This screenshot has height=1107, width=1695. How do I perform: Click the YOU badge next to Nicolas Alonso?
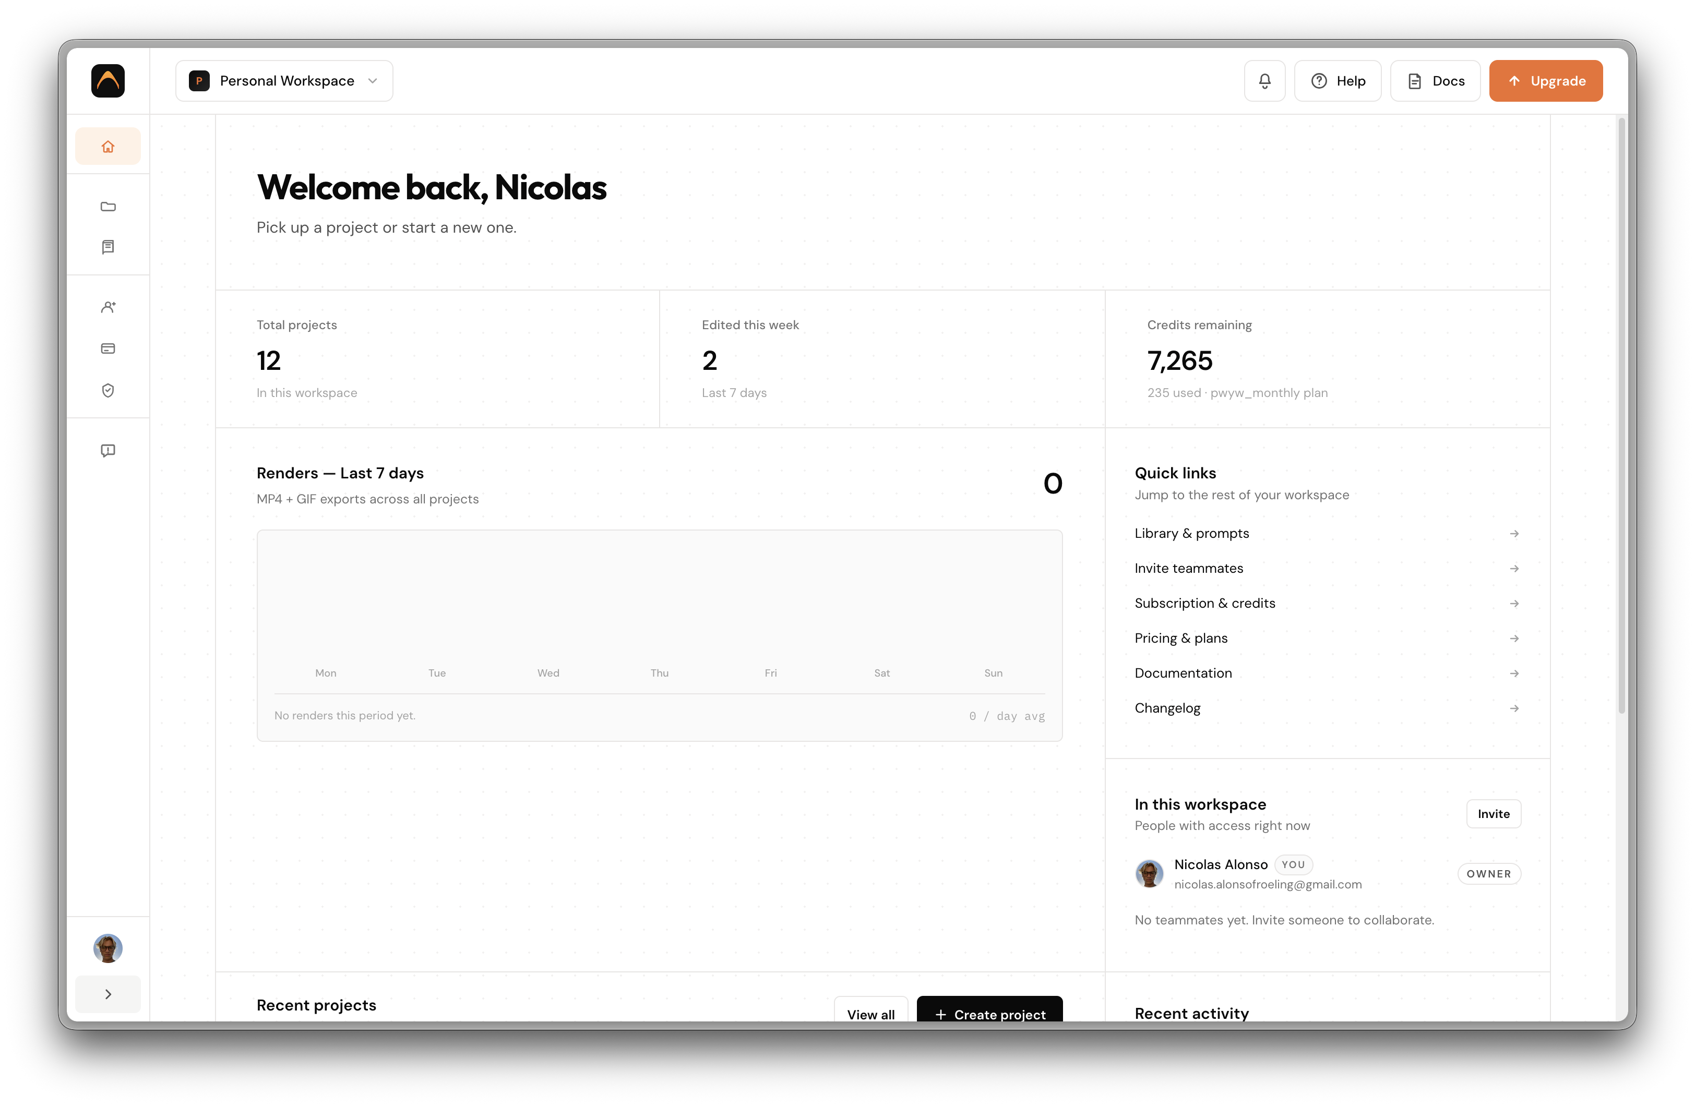[x=1293, y=864]
